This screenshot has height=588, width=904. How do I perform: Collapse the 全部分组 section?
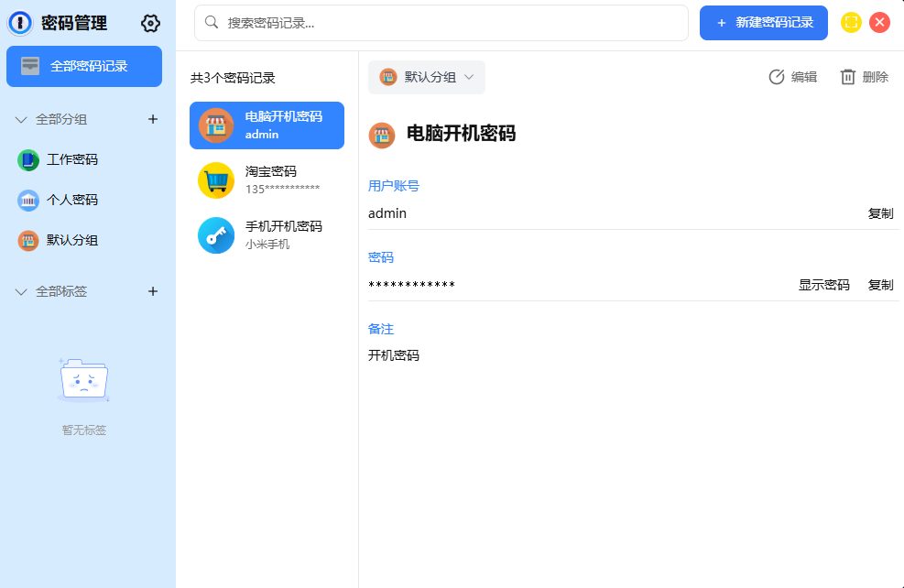pyautogui.click(x=22, y=119)
